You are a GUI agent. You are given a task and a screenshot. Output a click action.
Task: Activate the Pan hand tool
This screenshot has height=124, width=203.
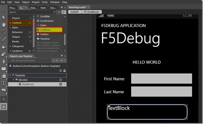click(x=3, y=25)
